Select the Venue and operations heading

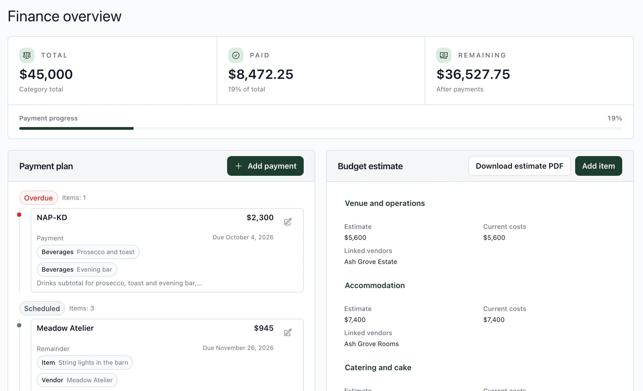click(x=385, y=203)
